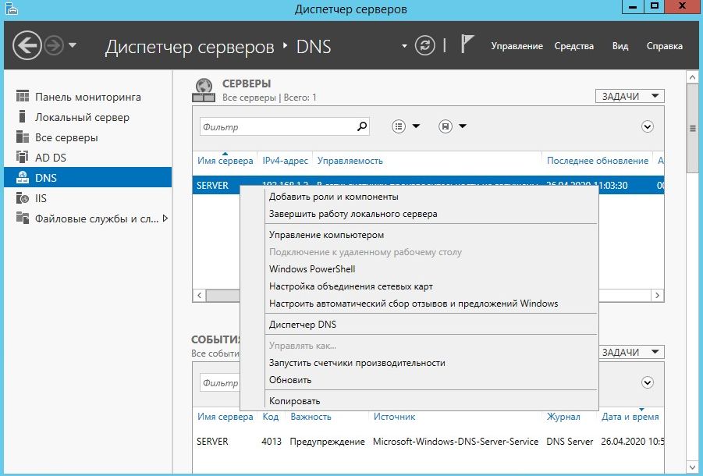The height and width of the screenshot is (476, 703).
Task: Open ЗАДАЧИ dropdown in Серверы section
Action: pos(630,96)
